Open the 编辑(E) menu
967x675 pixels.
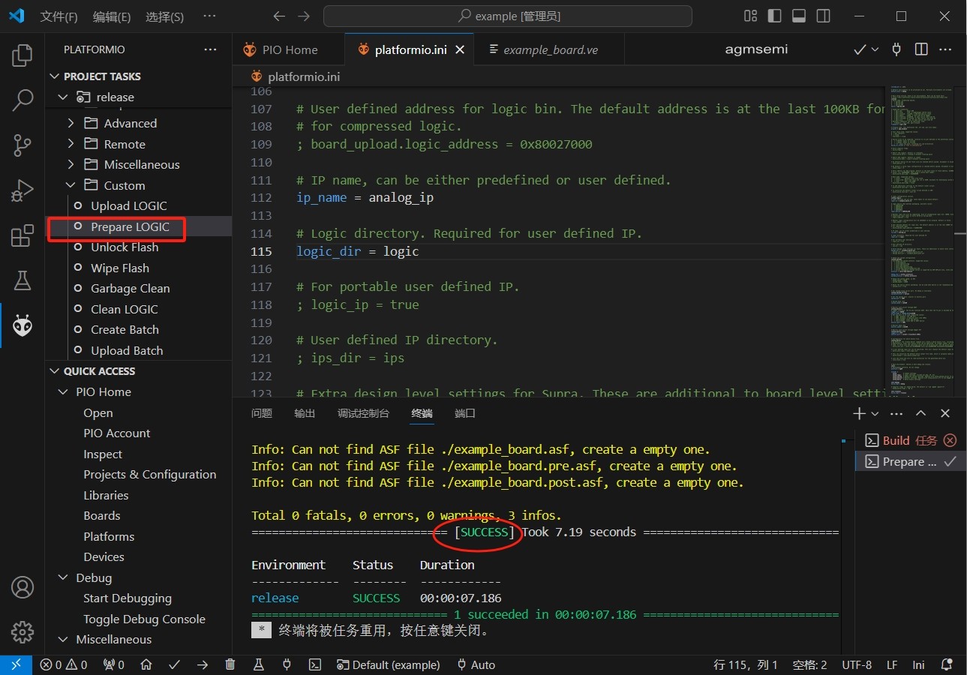tap(112, 16)
